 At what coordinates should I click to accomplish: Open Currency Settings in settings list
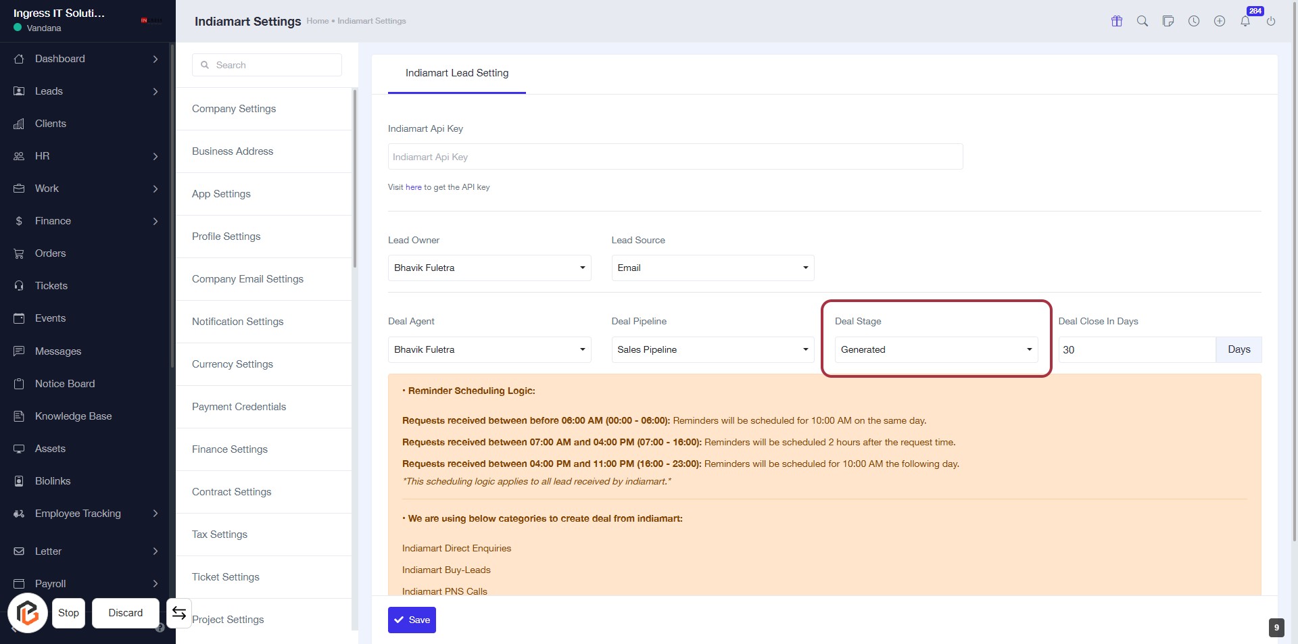[x=233, y=364]
